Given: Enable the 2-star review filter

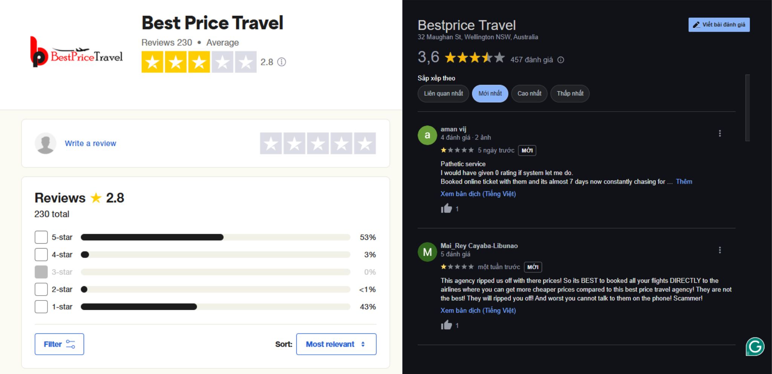Looking at the screenshot, I should pyautogui.click(x=41, y=289).
